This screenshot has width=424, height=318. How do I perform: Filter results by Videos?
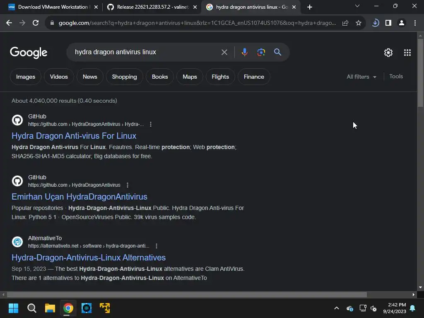(x=59, y=77)
